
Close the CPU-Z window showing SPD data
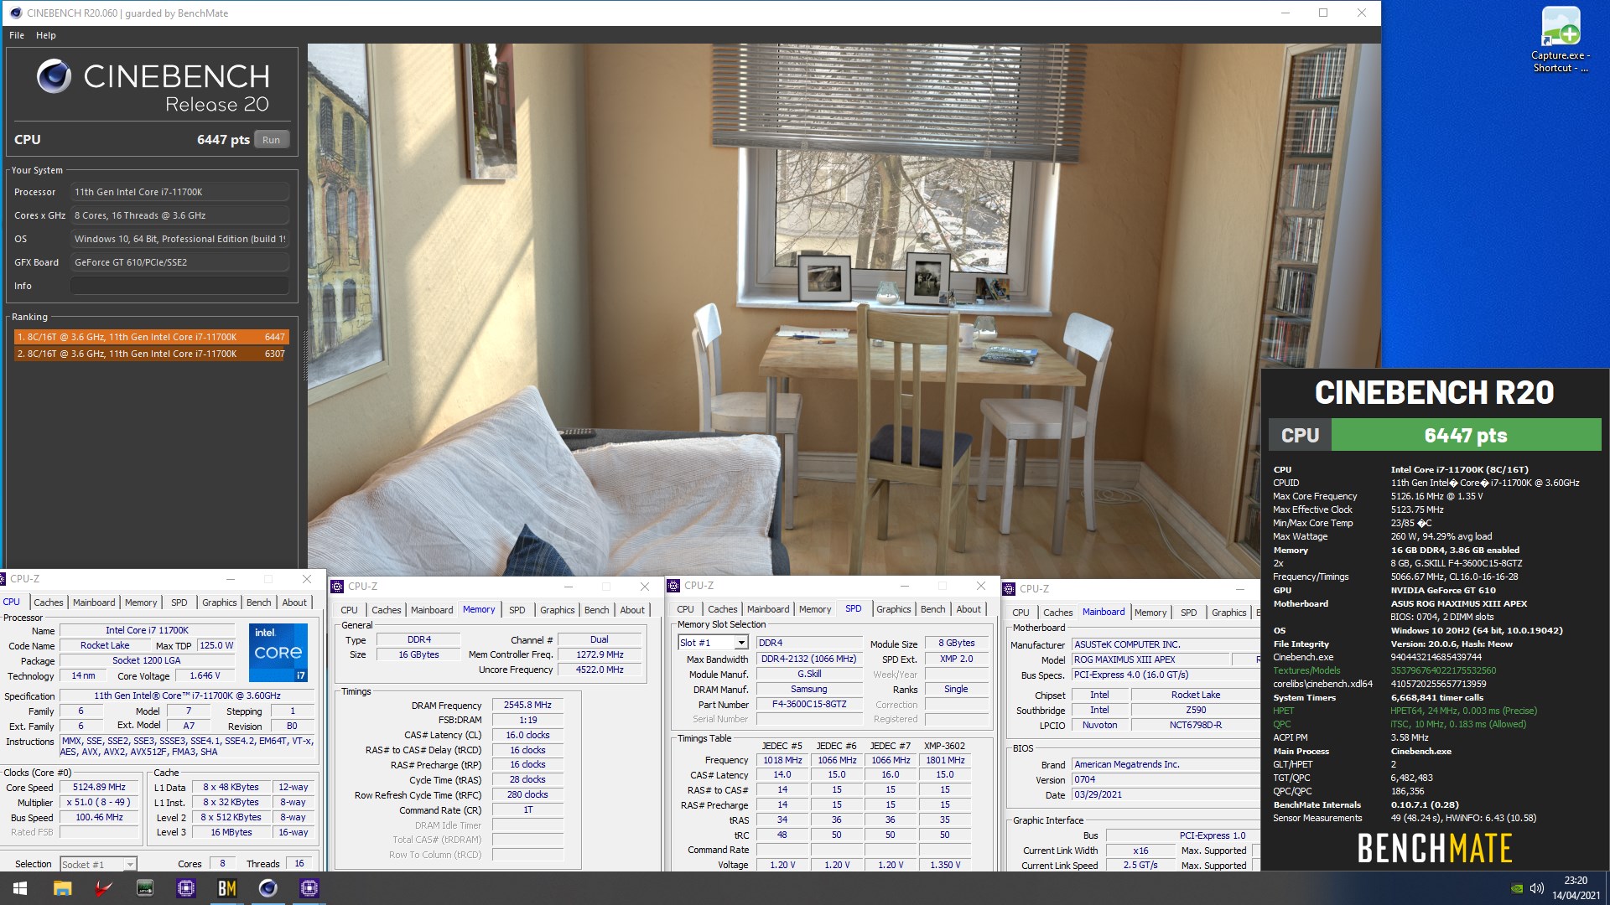coord(980,586)
